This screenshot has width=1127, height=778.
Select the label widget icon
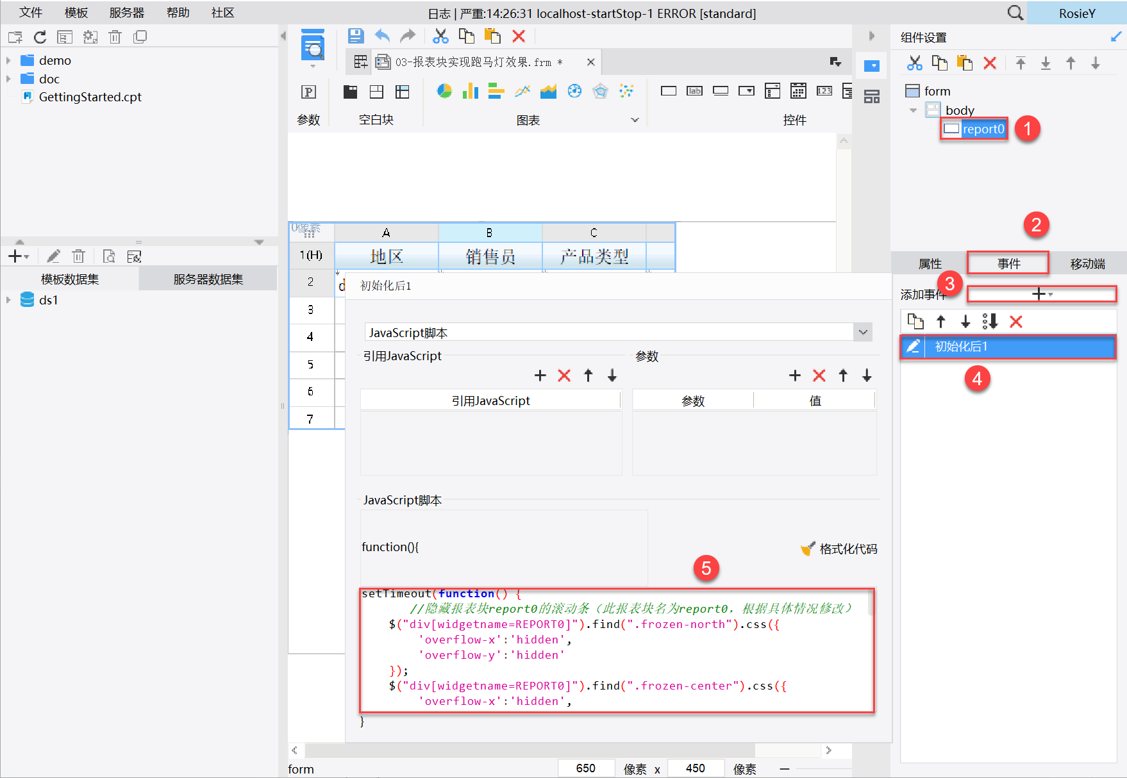pyautogui.click(x=694, y=91)
